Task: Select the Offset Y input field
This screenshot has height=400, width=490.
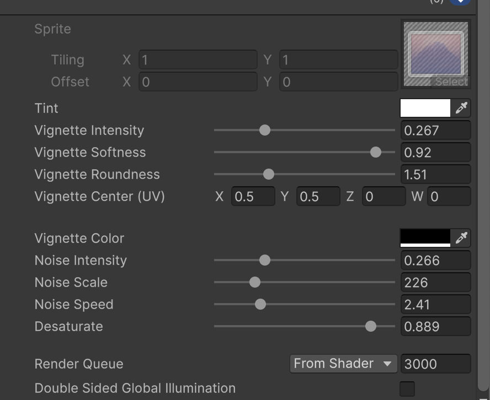Action: (339, 82)
